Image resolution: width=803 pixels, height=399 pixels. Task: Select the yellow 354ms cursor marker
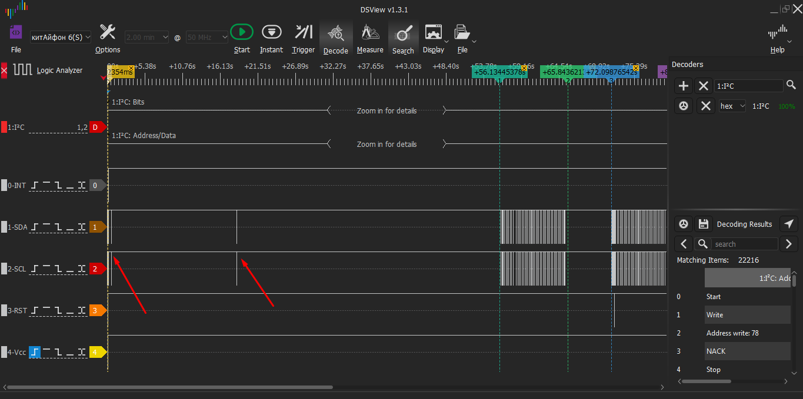pyautogui.click(x=121, y=72)
